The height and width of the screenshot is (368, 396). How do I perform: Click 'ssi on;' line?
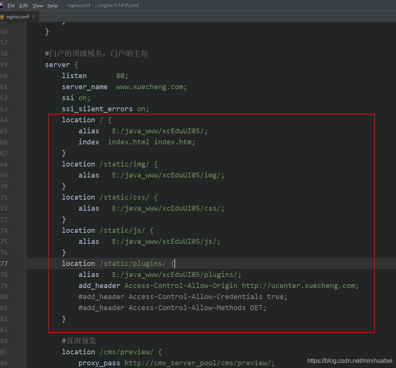point(76,98)
